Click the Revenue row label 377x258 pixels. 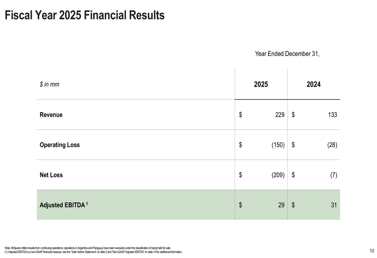(x=51, y=115)
